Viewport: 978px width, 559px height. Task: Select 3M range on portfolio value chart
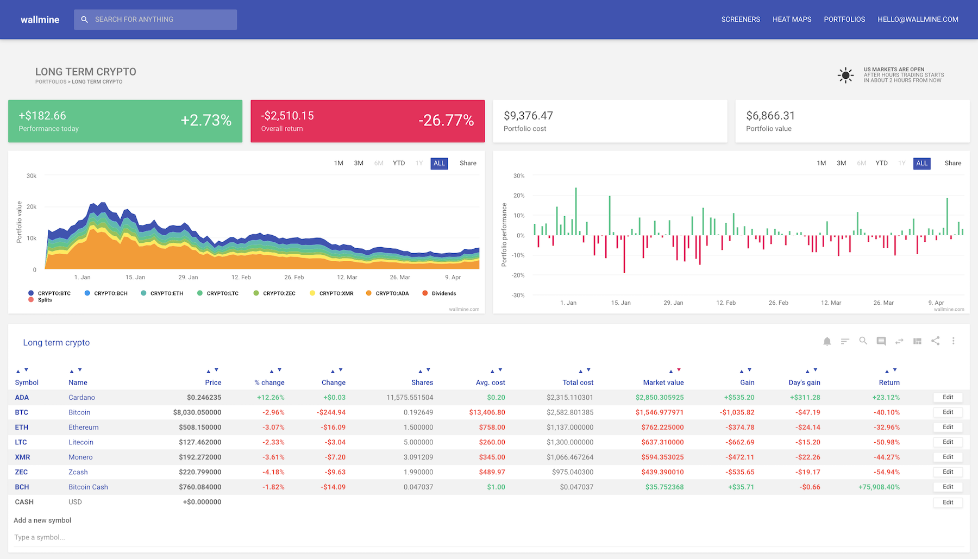(359, 163)
